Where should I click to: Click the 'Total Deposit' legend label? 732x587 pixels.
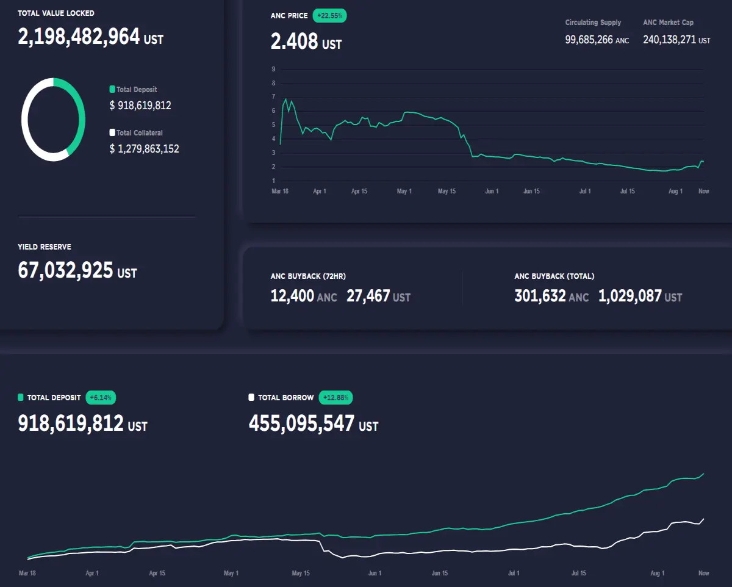(x=137, y=90)
